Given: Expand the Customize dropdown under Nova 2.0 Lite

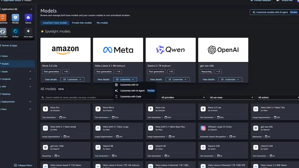Looking at the screenshot, I should tap(72, 79).
